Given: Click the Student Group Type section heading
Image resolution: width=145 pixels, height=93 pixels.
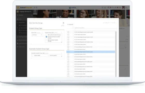Looking at the screenshot, I should (36, 28).
